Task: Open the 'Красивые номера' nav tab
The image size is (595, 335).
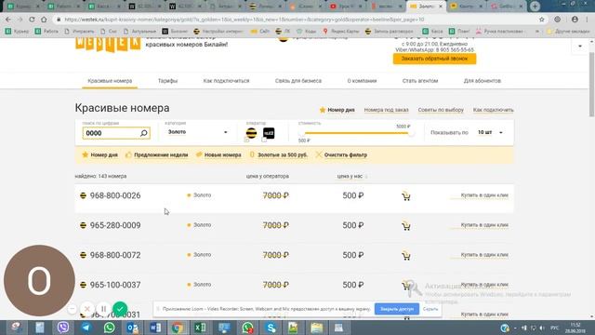Action: pyautogui.click(x=110, y=81)
